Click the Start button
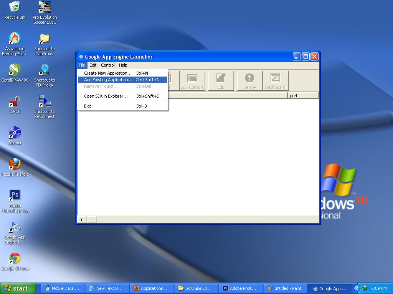 click(x=18, y=288)
